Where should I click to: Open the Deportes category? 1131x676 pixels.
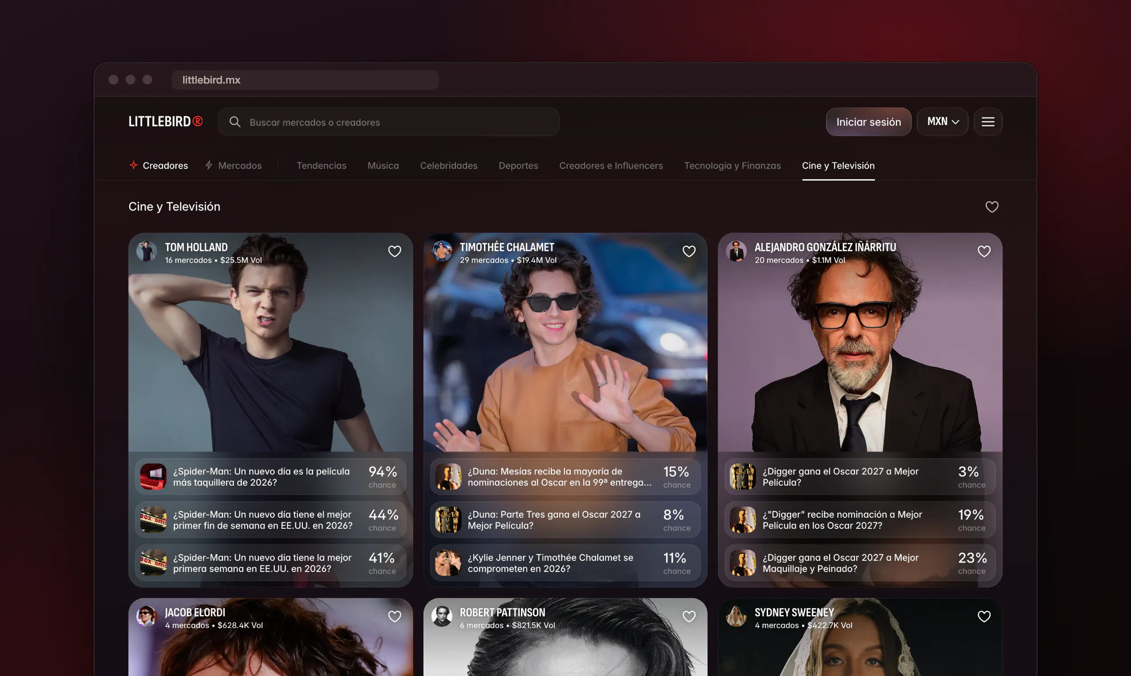point(519,165)
